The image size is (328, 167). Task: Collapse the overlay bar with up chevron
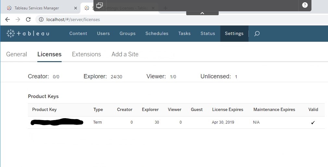coord(202,13)
